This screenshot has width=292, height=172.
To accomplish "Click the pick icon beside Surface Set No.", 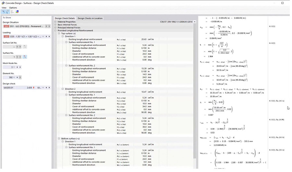I will [25, 47].
